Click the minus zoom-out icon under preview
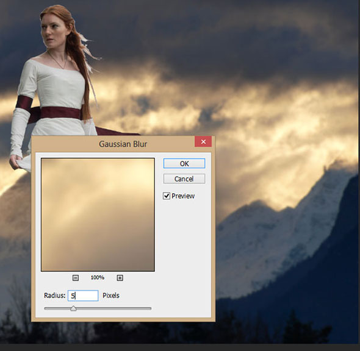Image resolution: width=360 pixels, height=351 pixels. click(76, 278)
